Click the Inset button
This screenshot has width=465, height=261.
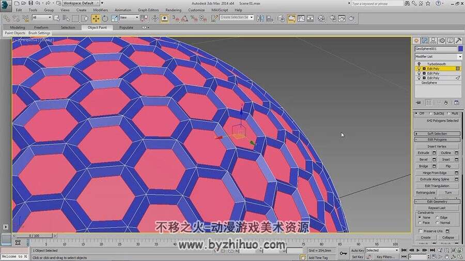446,159
